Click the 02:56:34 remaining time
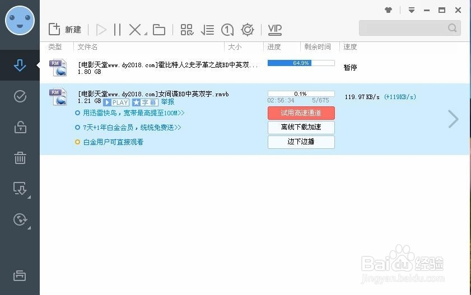 point(281,100)
